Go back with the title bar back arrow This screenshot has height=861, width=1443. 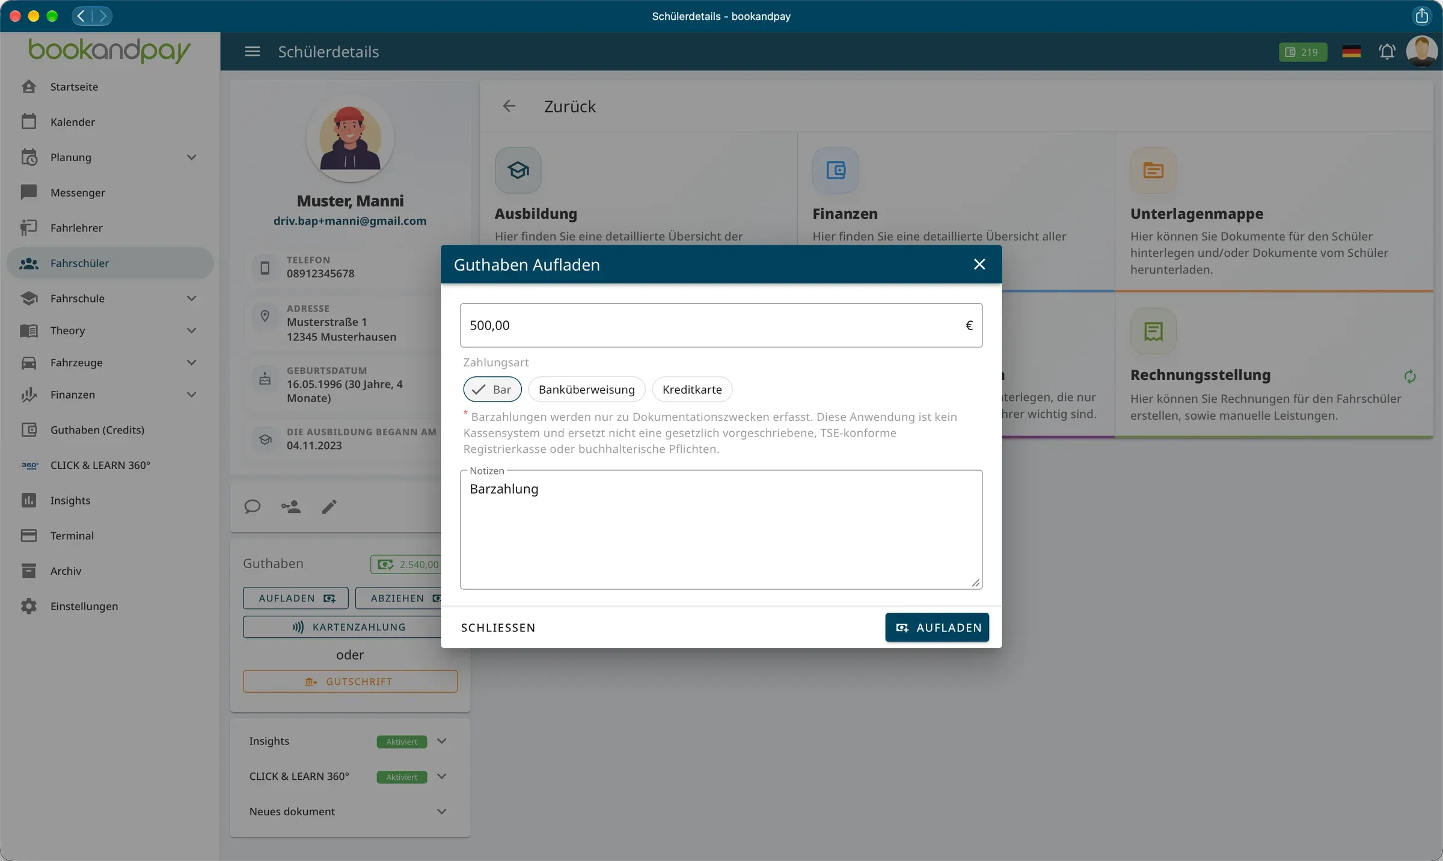(82, 16)
